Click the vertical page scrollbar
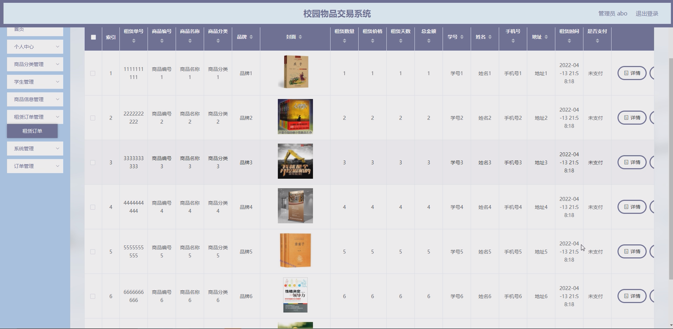This screenshot has width=673, height=329. (x=671, y=169)
